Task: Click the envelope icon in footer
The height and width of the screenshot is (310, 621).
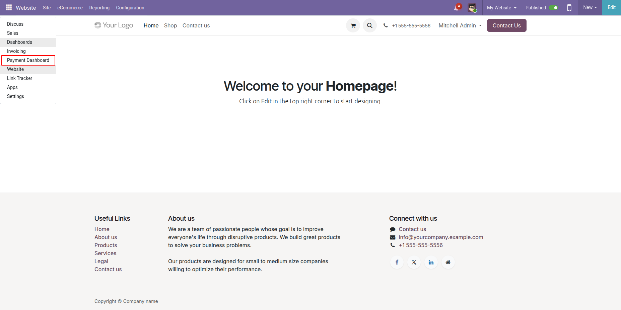Action: [x=393, y=237]
